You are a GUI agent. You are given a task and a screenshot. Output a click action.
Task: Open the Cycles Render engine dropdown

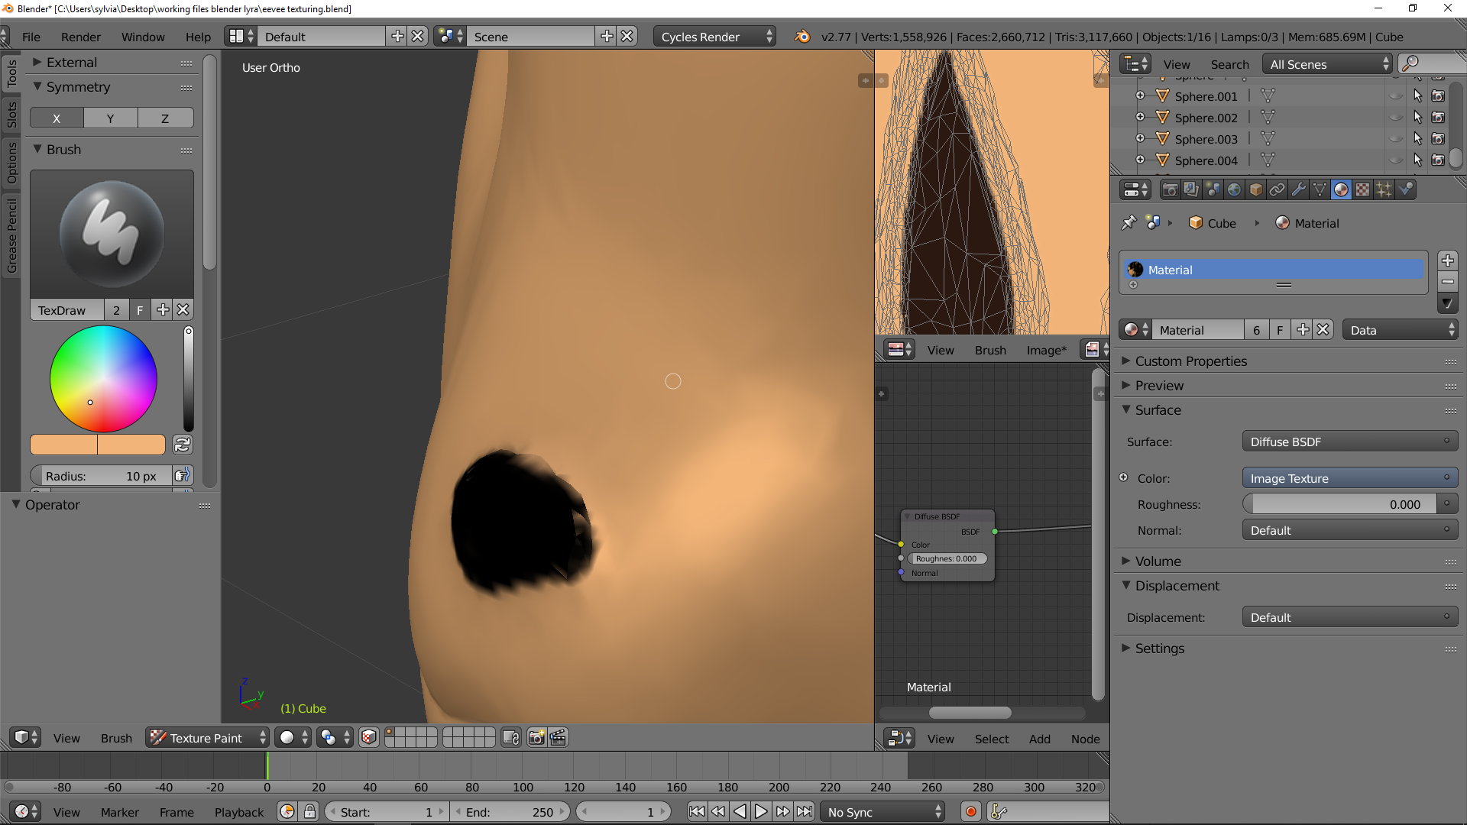pos(714,37)
